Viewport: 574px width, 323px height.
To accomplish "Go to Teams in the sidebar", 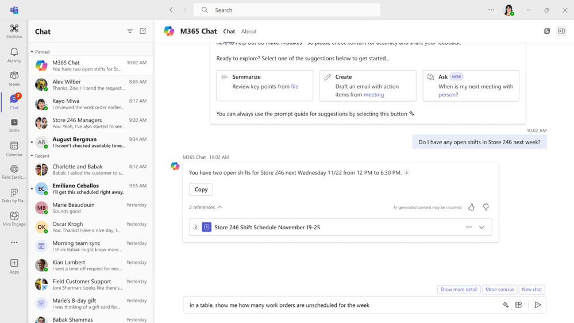I will 14,79.
